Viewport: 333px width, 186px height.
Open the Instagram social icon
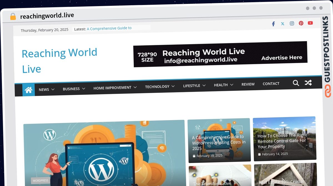point(292,23)
